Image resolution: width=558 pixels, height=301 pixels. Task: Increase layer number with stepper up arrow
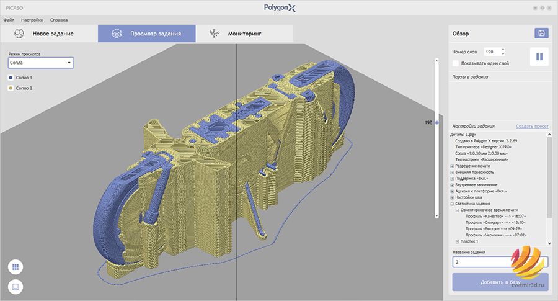pos(503,50)
